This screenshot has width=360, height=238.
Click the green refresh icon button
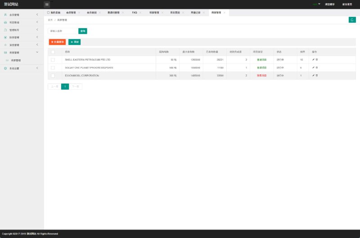(x=352, y=20)
